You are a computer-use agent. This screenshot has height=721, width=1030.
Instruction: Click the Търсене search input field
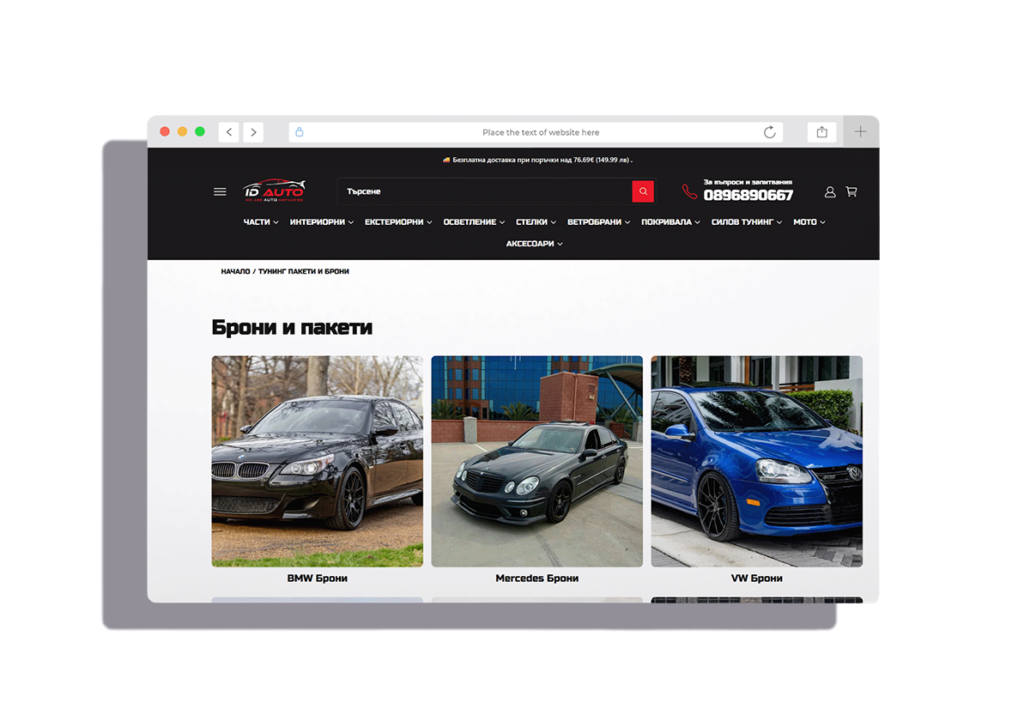click(485, 191)
